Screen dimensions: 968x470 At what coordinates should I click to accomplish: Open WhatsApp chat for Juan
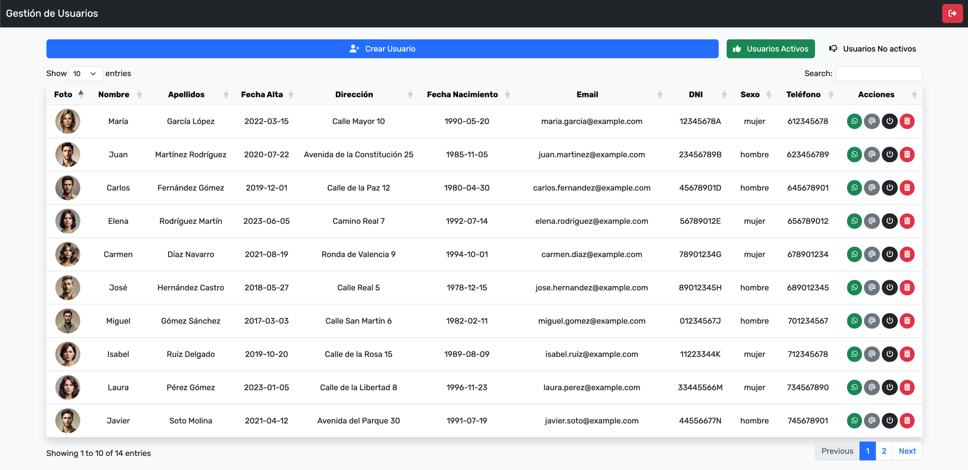coord(854,154)
